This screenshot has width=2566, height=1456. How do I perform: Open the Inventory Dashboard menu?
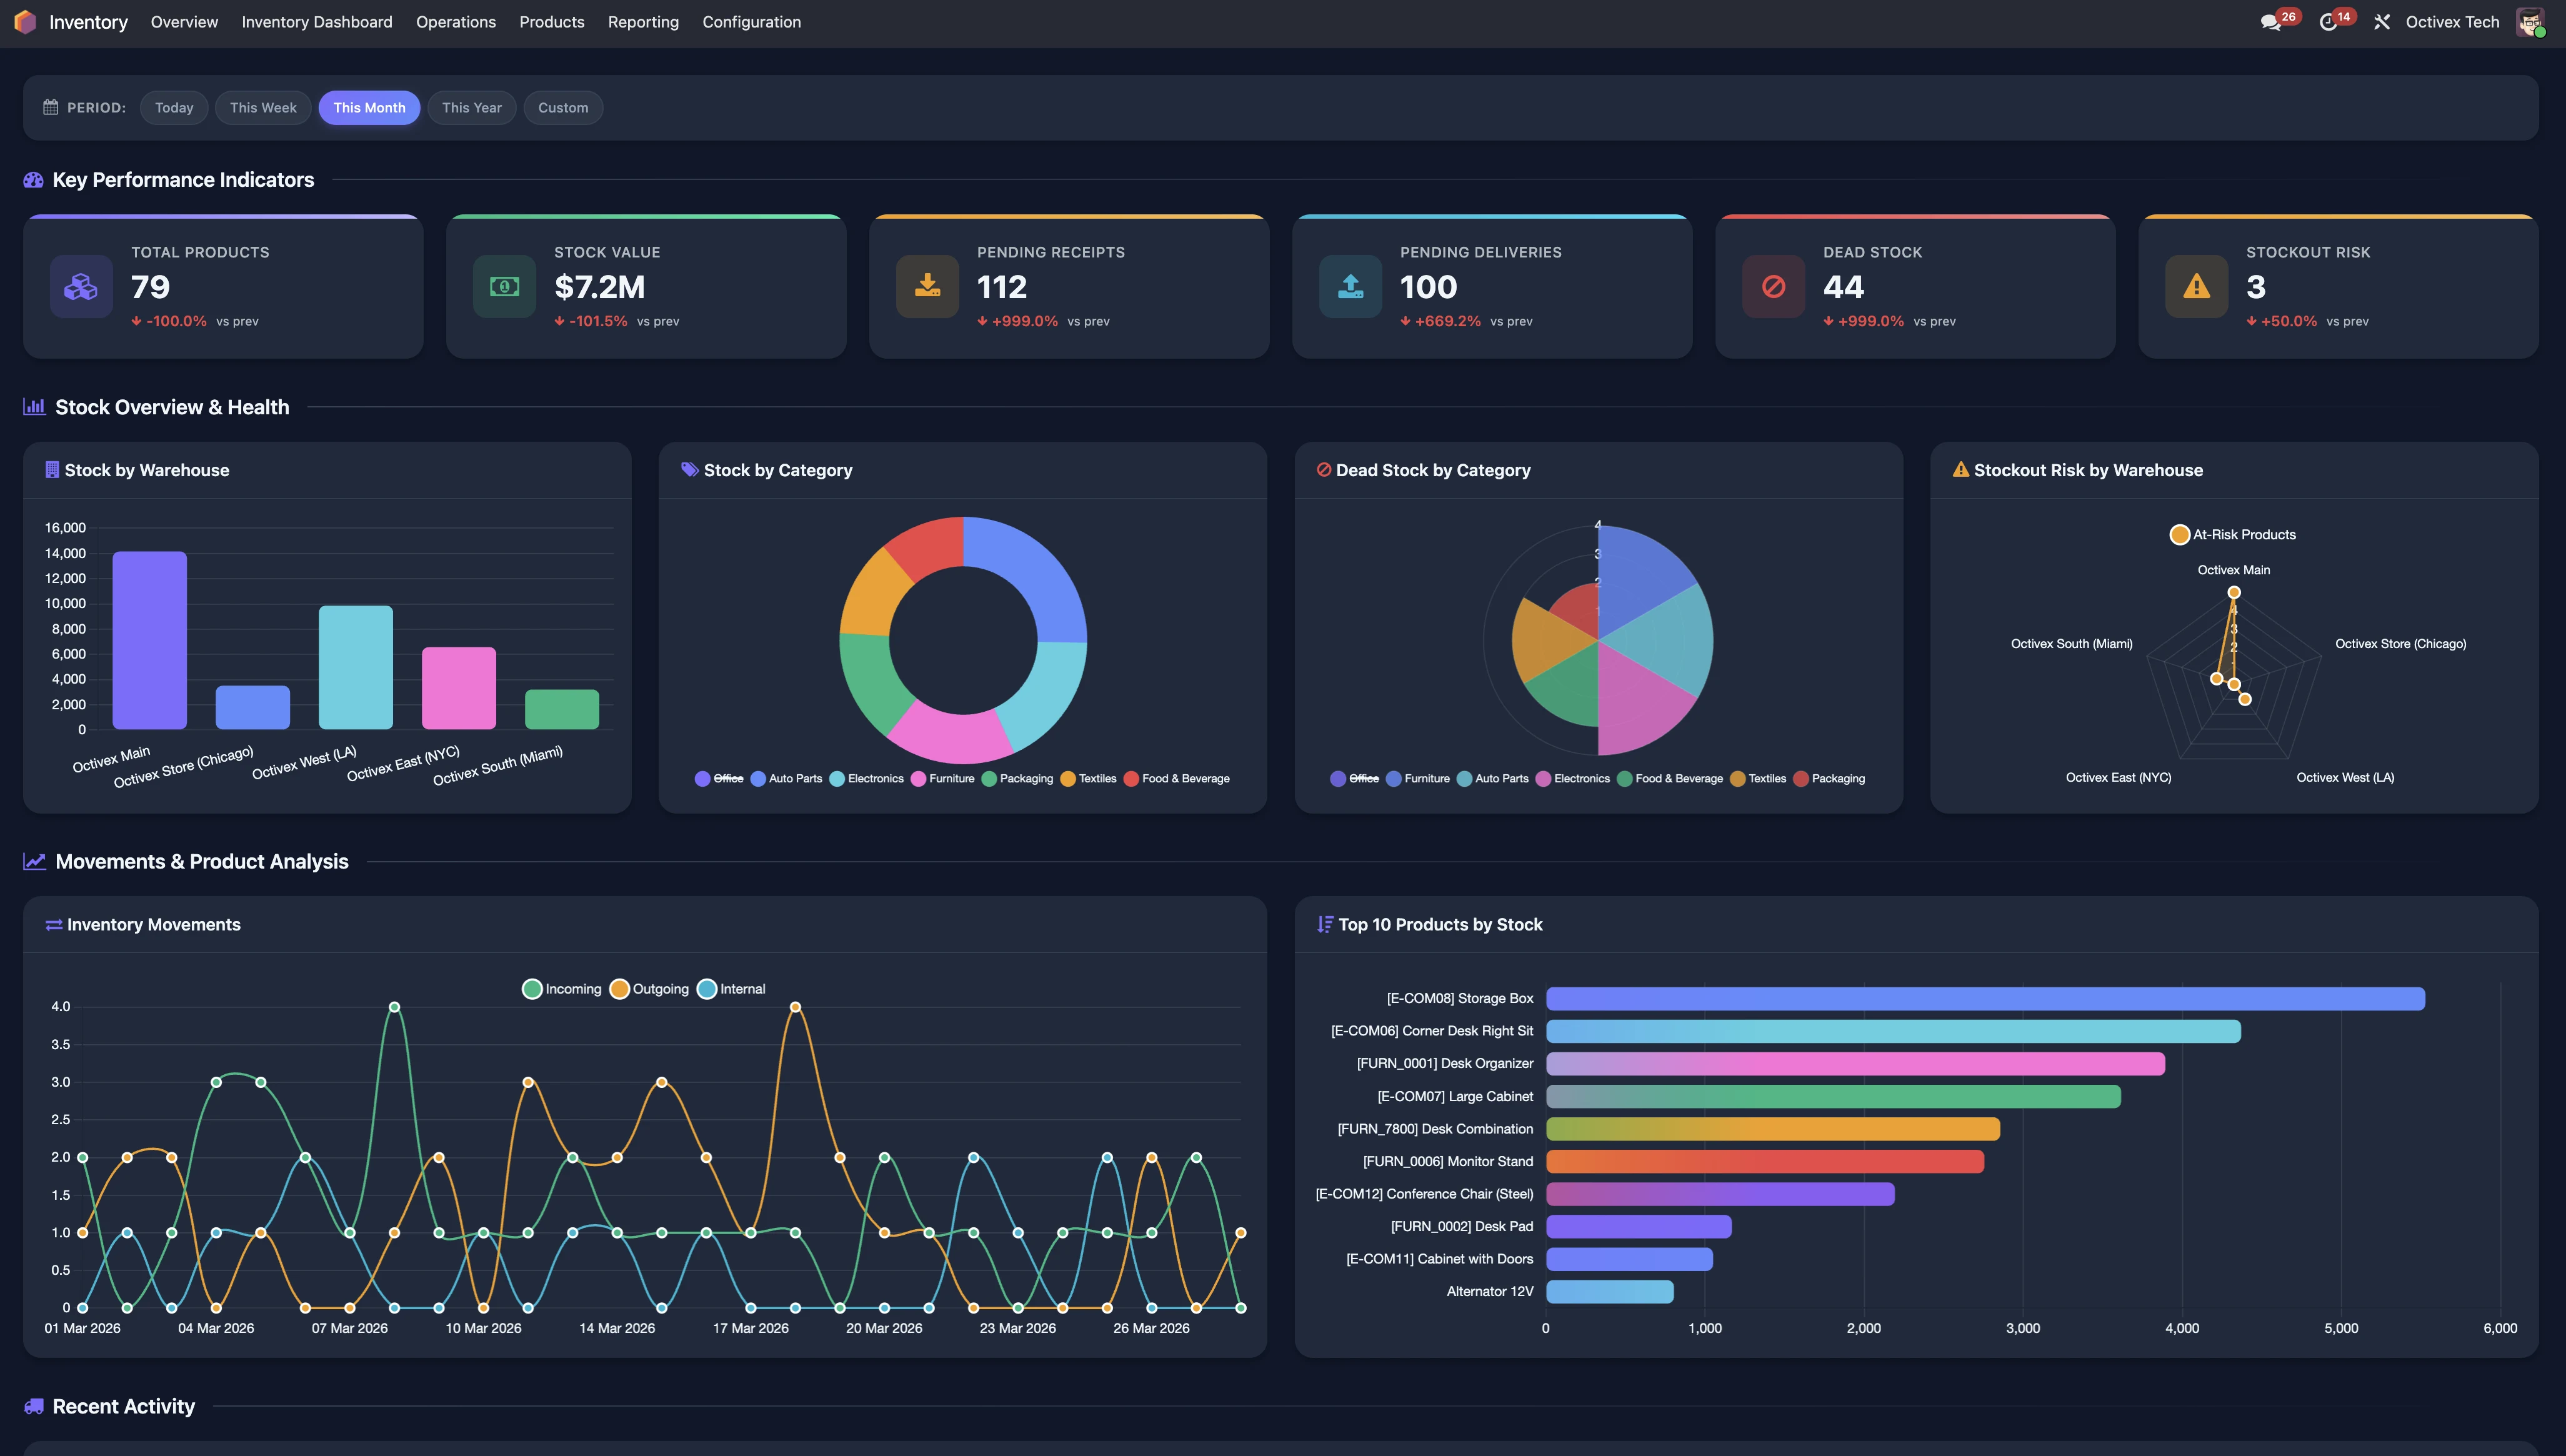[317, 22]
